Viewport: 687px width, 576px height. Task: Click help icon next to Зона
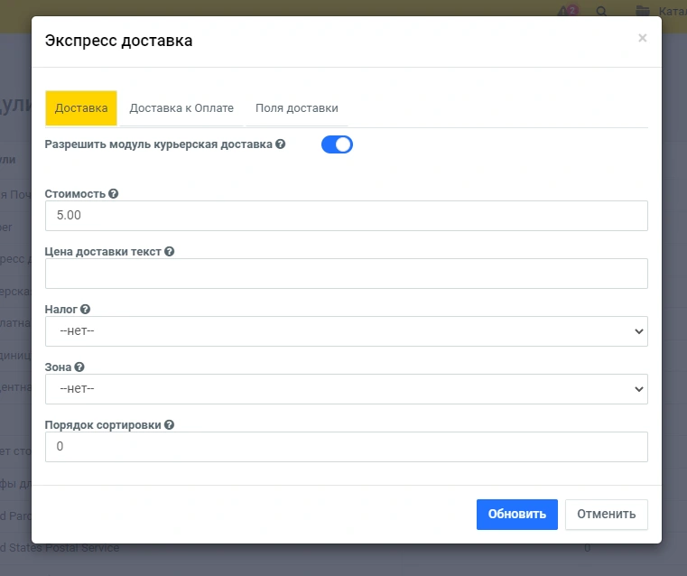(x=79, y=367)
